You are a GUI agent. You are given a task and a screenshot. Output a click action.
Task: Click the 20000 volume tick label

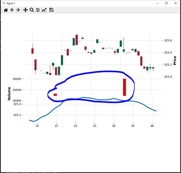17,90
